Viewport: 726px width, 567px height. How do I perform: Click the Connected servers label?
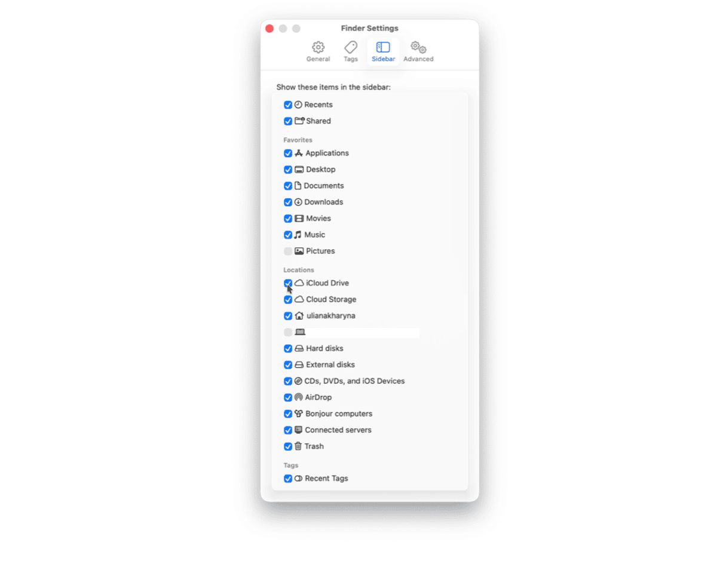click(x=338, y=430)
